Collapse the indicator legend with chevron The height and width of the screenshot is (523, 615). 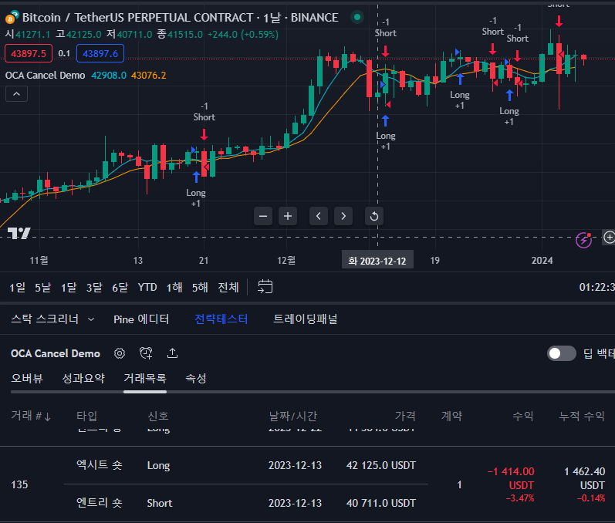pyautogui.click(x=16, y=94)
